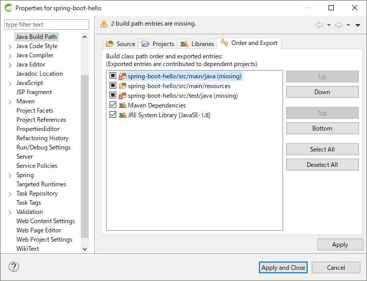The height and width of the screenshot is (281, 367).
Task: Select Web Project Settings in the tree
Action: click(x=45, y=240)
